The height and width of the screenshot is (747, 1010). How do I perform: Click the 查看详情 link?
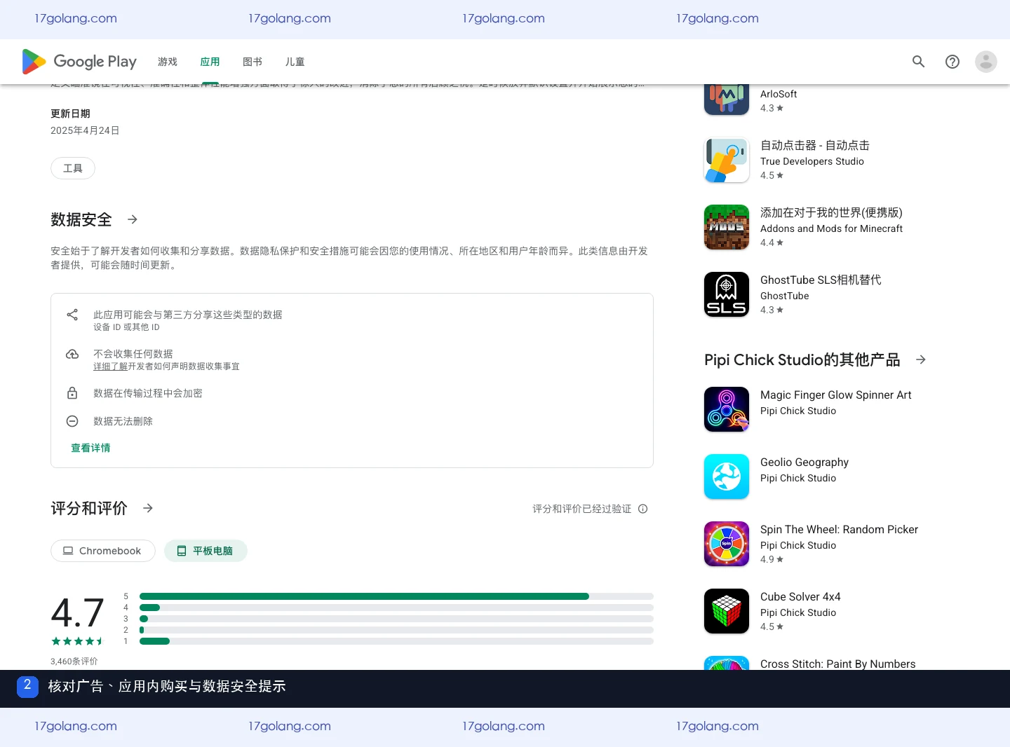point(90,448)
